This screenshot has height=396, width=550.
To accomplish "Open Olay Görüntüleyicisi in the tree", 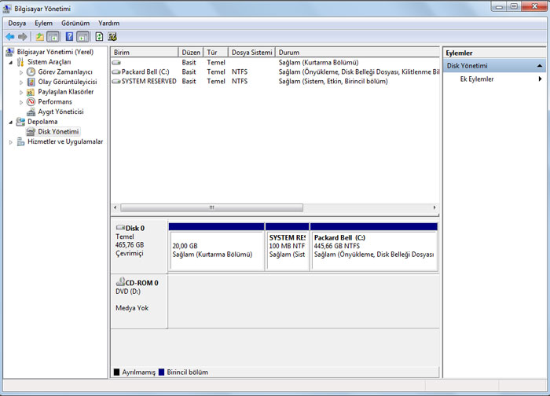I will (x=67, y=82).
